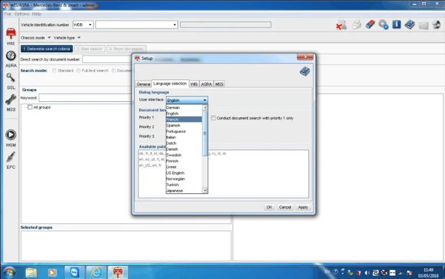Open the Options menu
The image size is (445, 279).
click(x=22, y=14)
